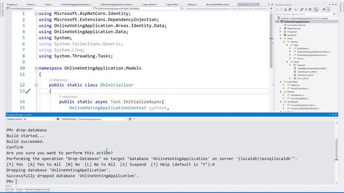Click the clear console icon in Package Manager
Viewport: 344px width, 193px height.
130,119
